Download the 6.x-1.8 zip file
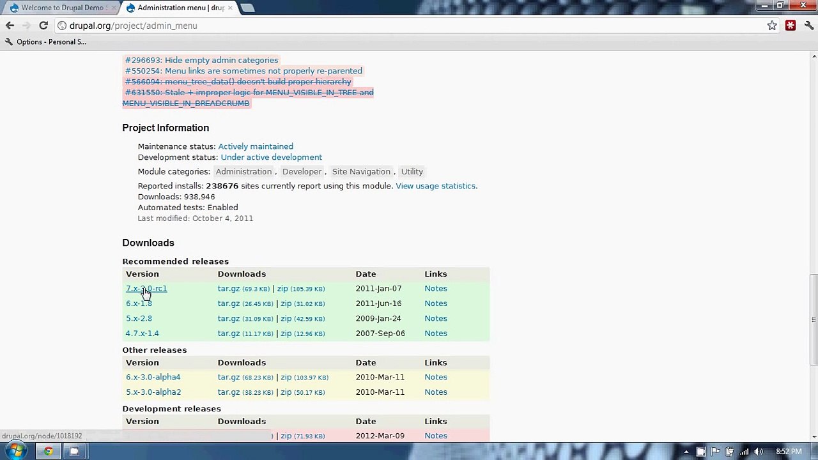The image size is (818, 460). [x=286, y=303]
